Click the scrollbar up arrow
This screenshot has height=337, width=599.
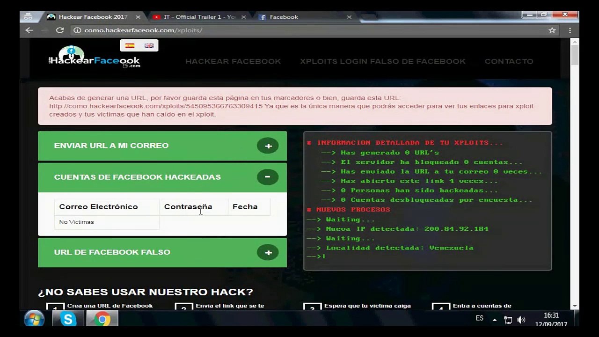pos(575,42)
